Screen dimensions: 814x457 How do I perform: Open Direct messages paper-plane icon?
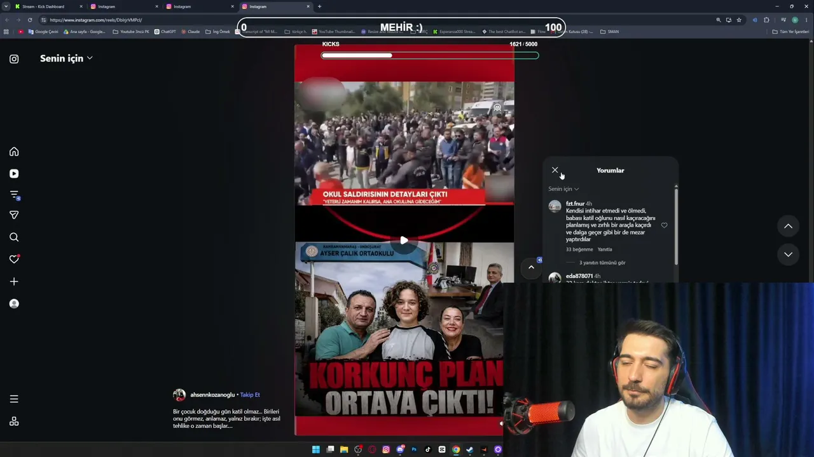(x=14, y=215)
